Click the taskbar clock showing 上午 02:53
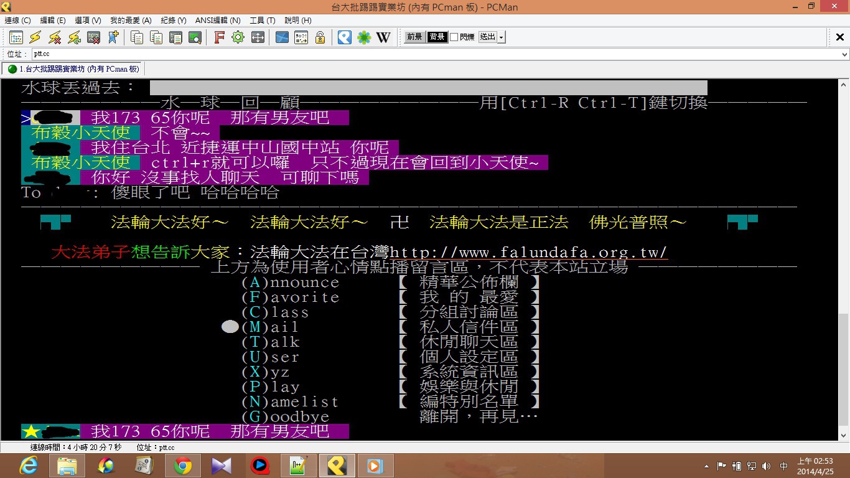 click(815, 466)
